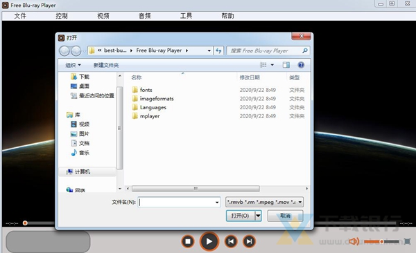Open the 帮助 menu
416x253 pixels.
227,16
